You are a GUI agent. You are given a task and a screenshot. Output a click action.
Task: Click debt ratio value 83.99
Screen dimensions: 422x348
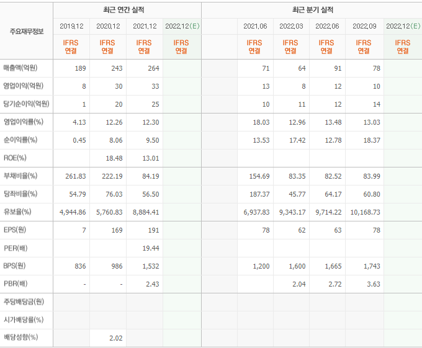coord(372,176)
